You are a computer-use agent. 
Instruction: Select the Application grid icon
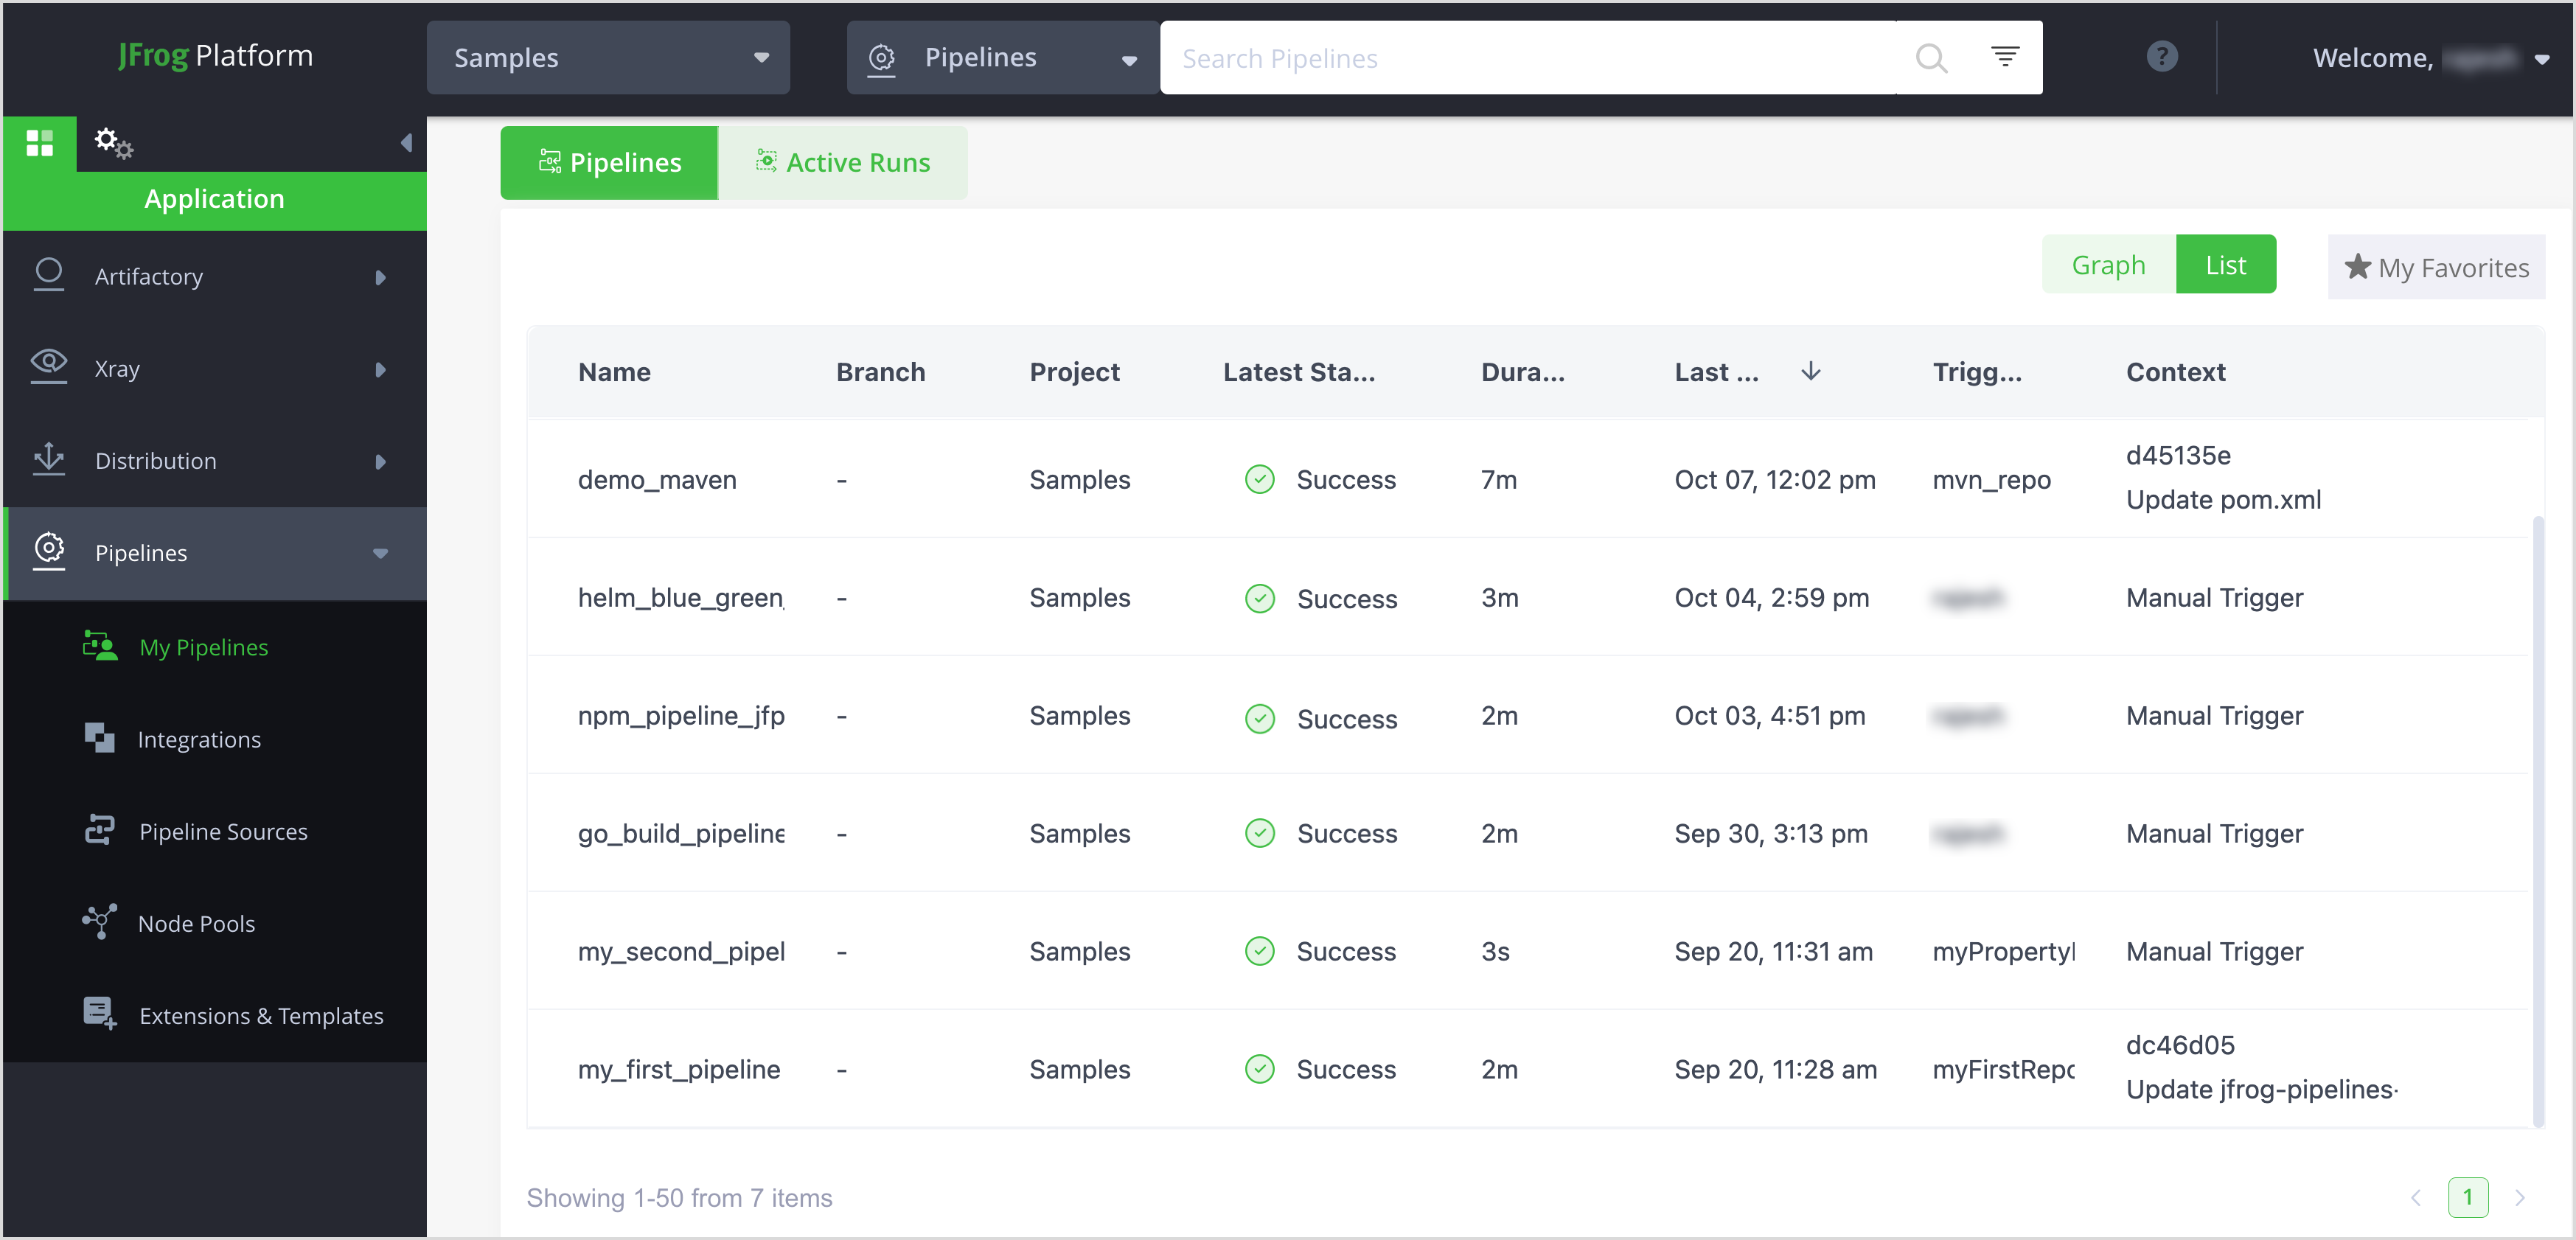tap(40, 142)
